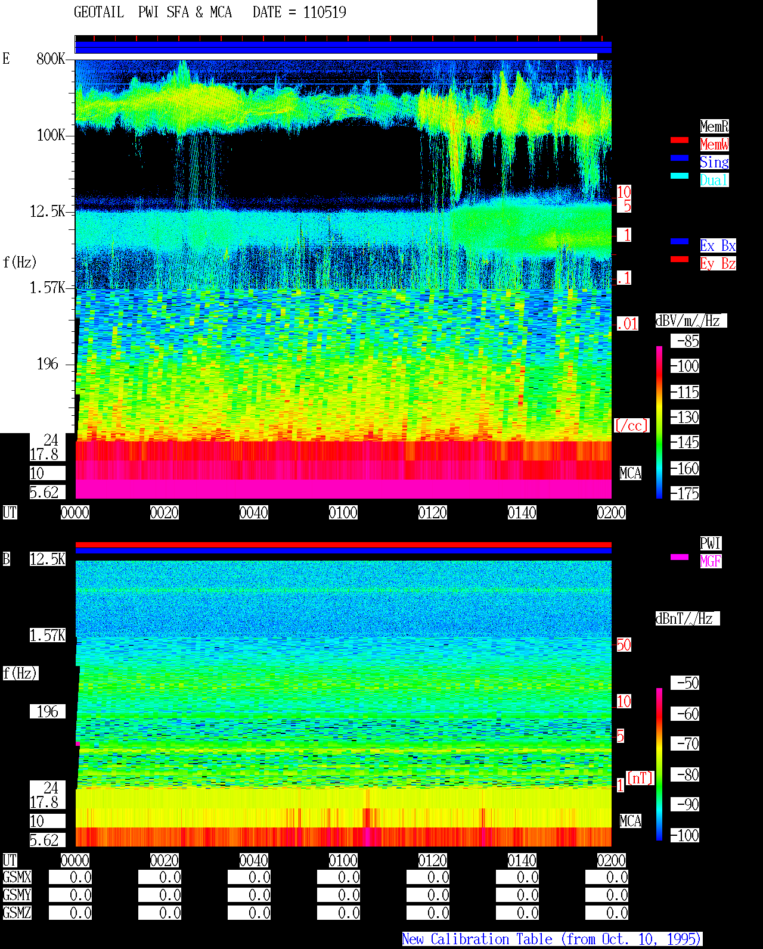The image size is (763, 949).
Task: Click the MCA label beside the E panel
Action: (631, 473)
